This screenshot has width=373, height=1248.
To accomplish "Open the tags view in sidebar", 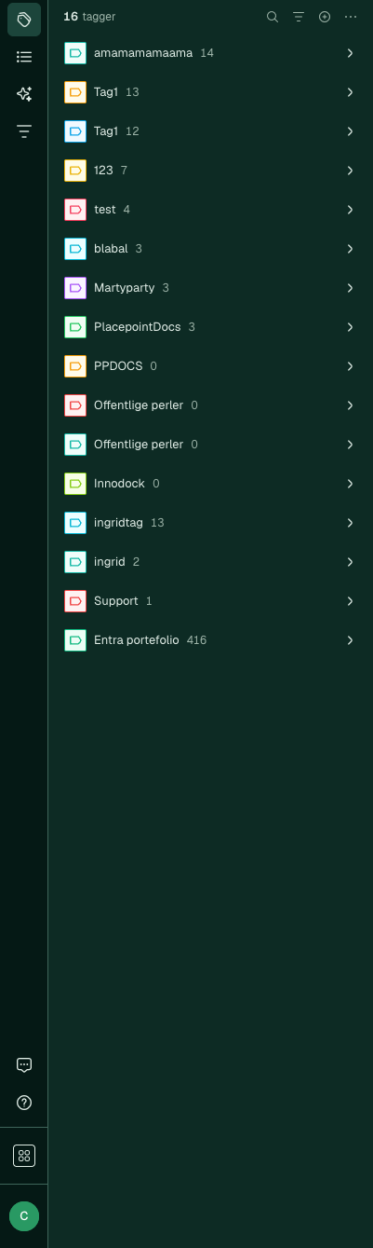I will 24,20.
